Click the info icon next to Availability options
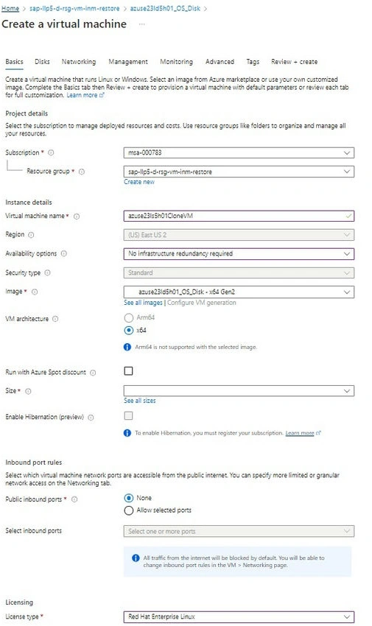Viewport: 372px width, 626px height. coord(64,253)
